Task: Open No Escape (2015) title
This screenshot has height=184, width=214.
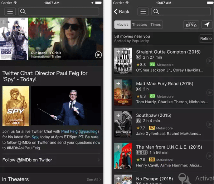Action: pyautogui.click(x=155, y=179)
